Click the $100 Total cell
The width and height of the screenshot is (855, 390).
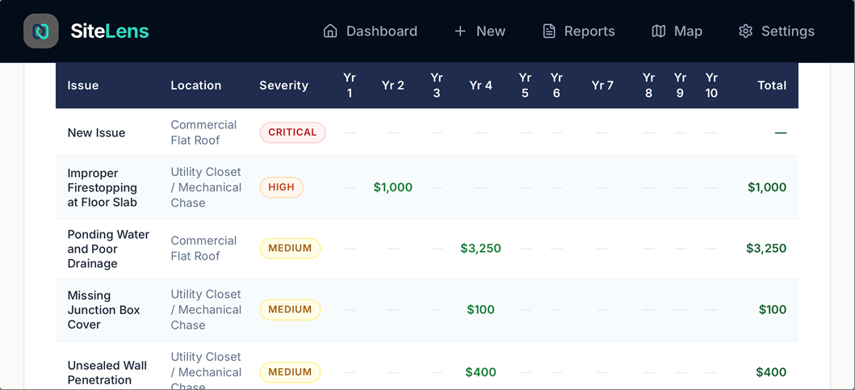coord(773,310)
